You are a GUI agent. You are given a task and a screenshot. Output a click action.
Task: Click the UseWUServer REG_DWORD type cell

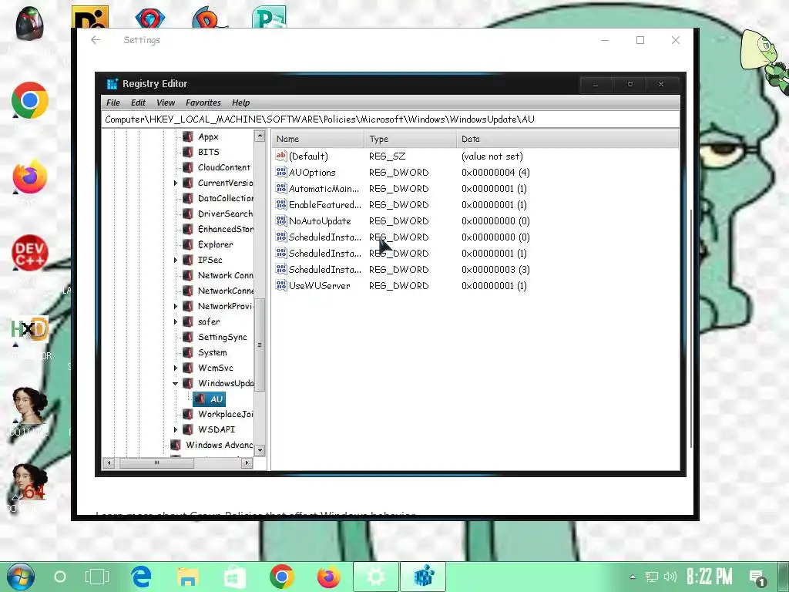point(398,286)
